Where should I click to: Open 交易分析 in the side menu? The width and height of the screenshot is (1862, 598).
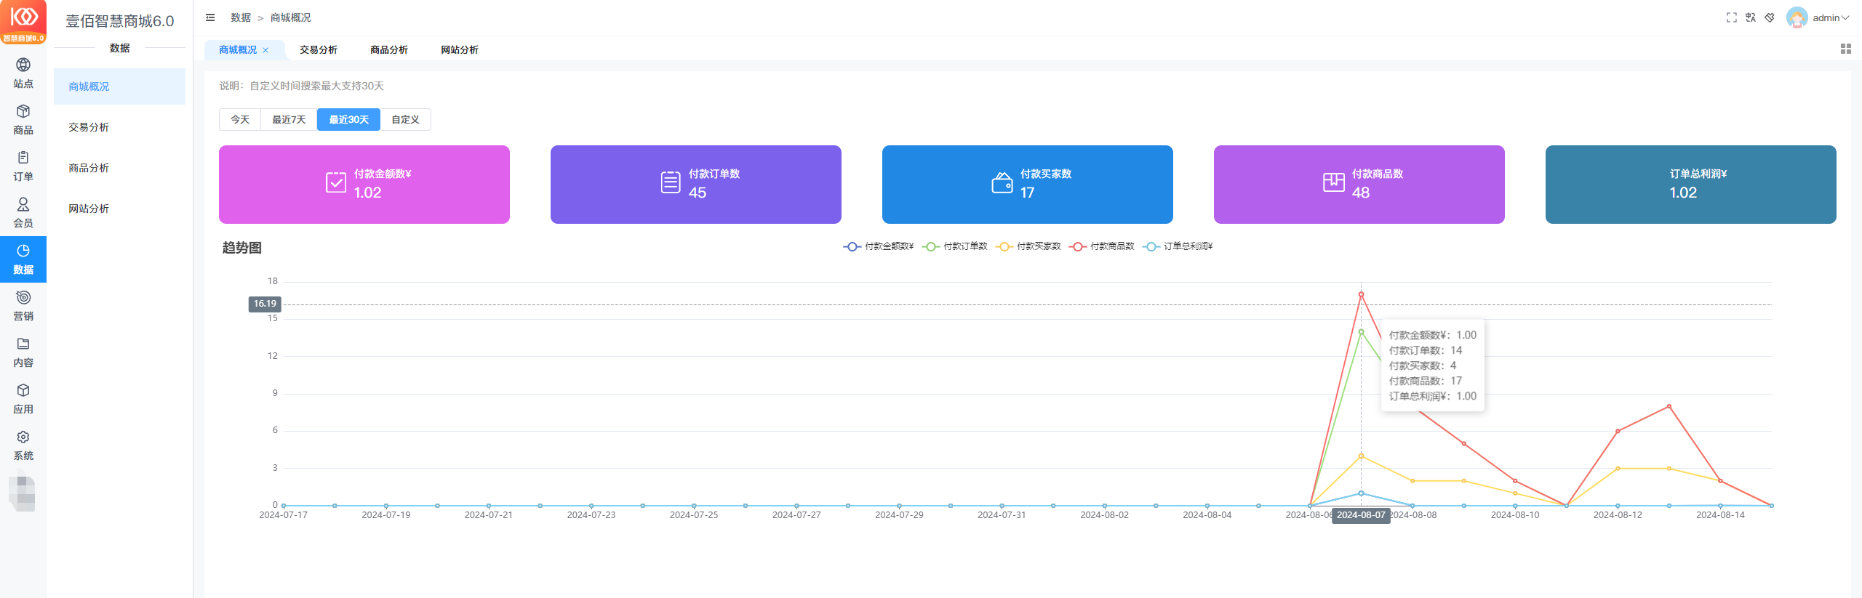point(119,127)
